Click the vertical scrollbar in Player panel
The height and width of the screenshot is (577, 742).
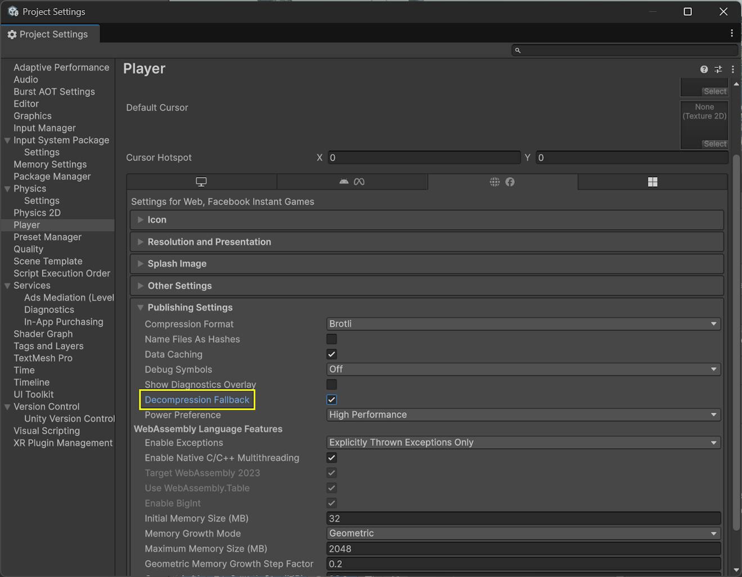[736, 337]
